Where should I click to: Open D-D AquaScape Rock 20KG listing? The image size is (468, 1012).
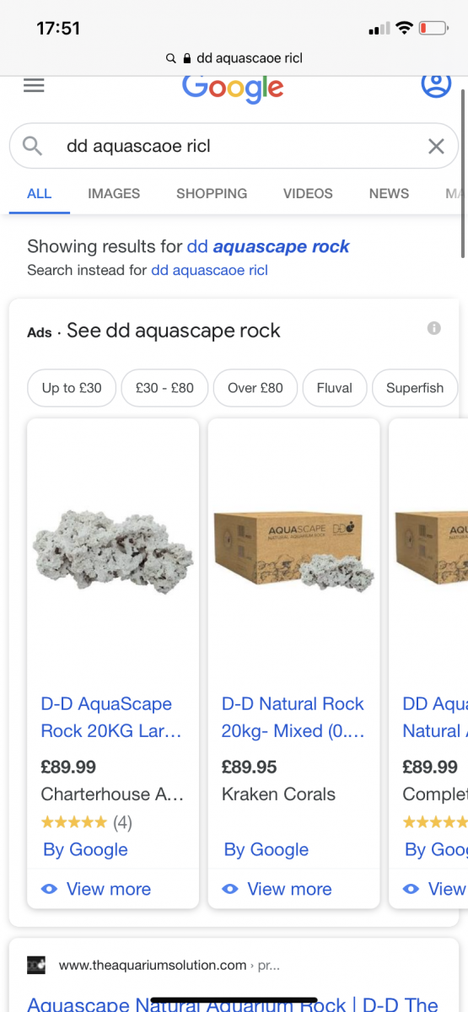pyautogui.click(x=111, y=718)
